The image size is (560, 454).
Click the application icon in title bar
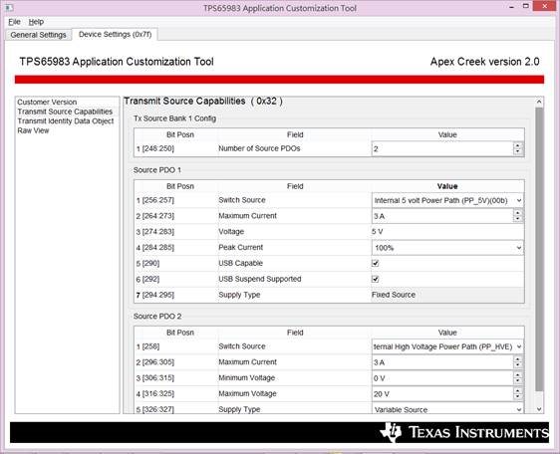pyautogui.click(x=9, y=7)
